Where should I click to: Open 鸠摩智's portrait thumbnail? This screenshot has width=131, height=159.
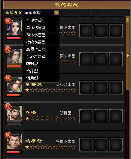coord(14,142)
